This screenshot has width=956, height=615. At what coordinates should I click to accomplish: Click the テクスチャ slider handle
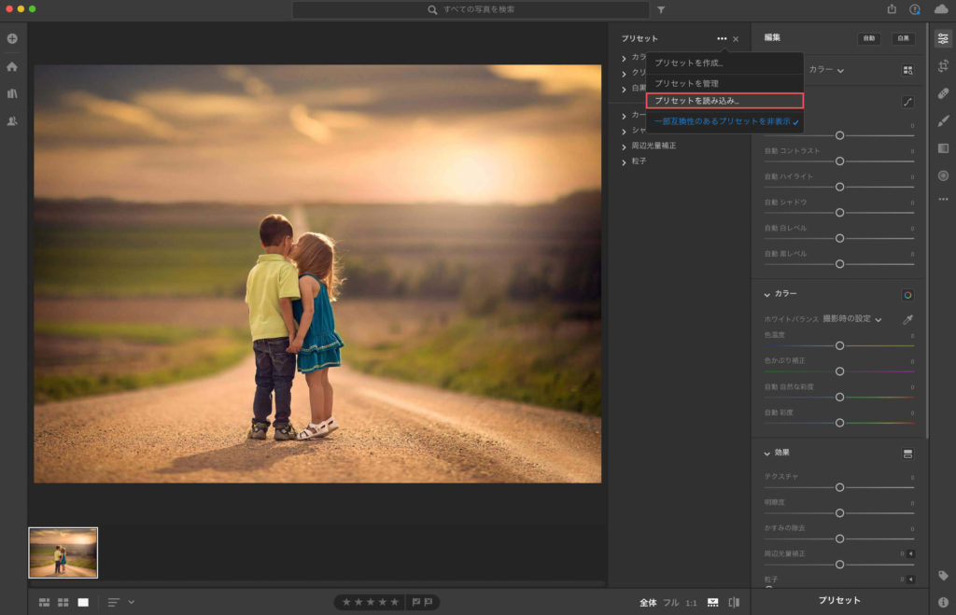[x=839, y=487]
